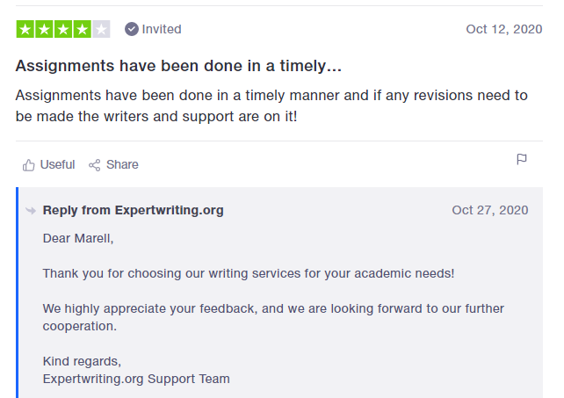Click the Share text label
The image size is (564, 398).
click(122, 164)
